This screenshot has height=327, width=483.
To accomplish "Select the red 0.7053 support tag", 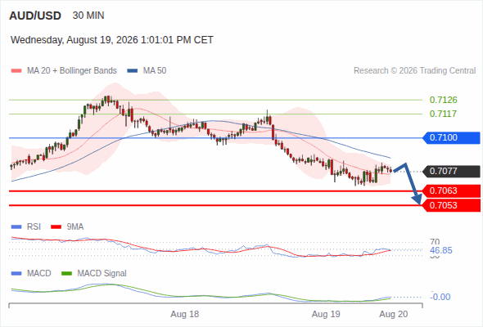I will point(451,205).
